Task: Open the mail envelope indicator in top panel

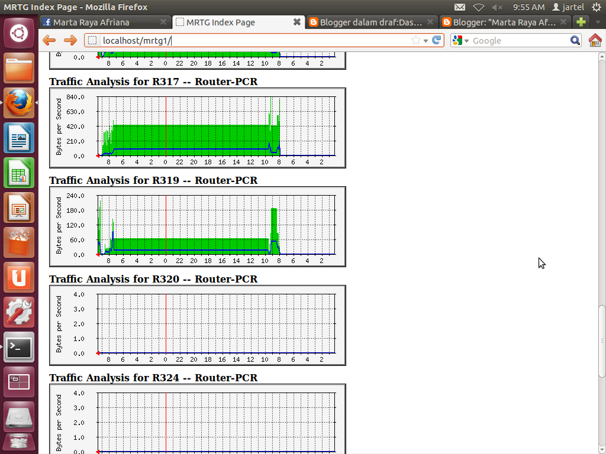Action: point(460,8)
